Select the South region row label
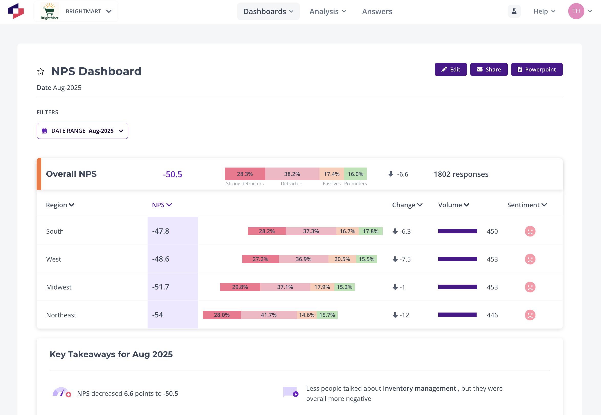Screen dimensions: 601x415 [x=55, y=231]
